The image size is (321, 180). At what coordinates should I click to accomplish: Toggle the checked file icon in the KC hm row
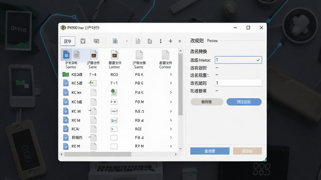click(66, 92)
